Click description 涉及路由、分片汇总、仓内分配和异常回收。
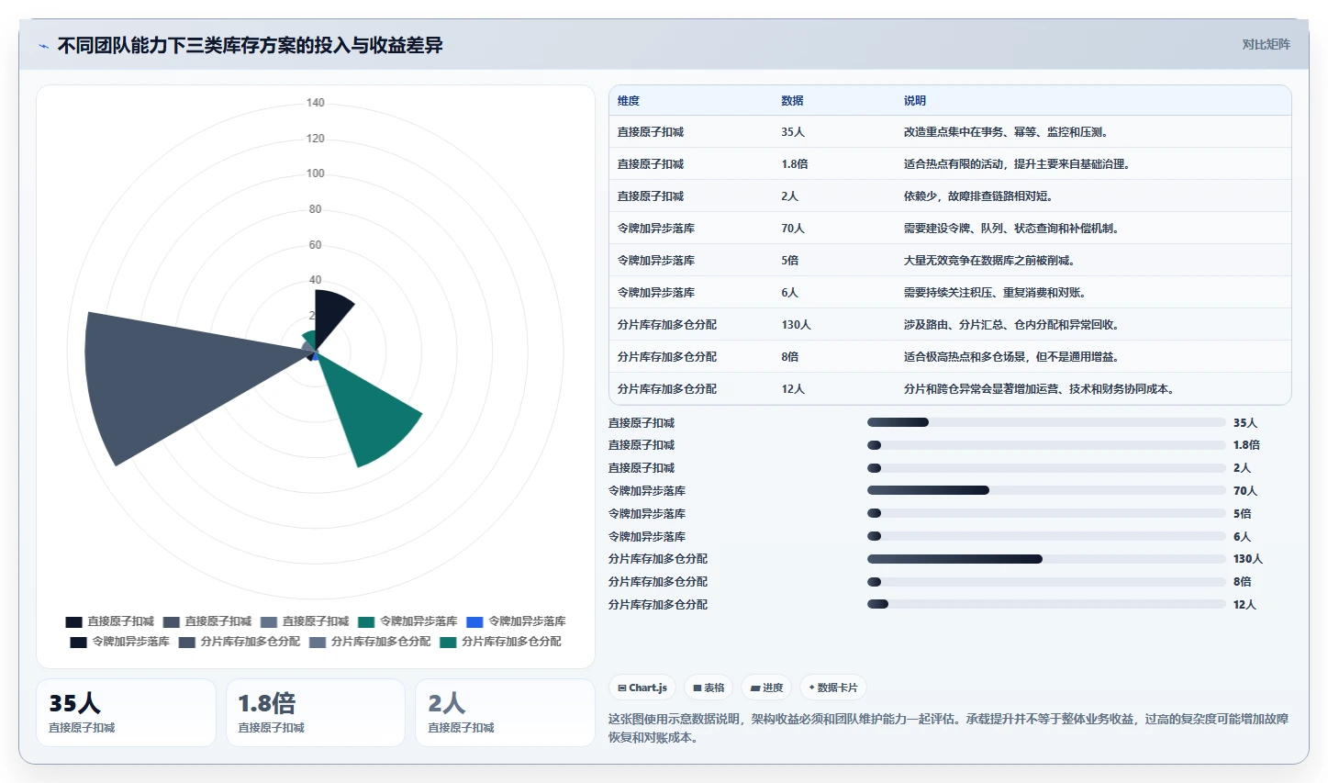Viewport: 1328px width, 783px height. [x=1013, y=325]
